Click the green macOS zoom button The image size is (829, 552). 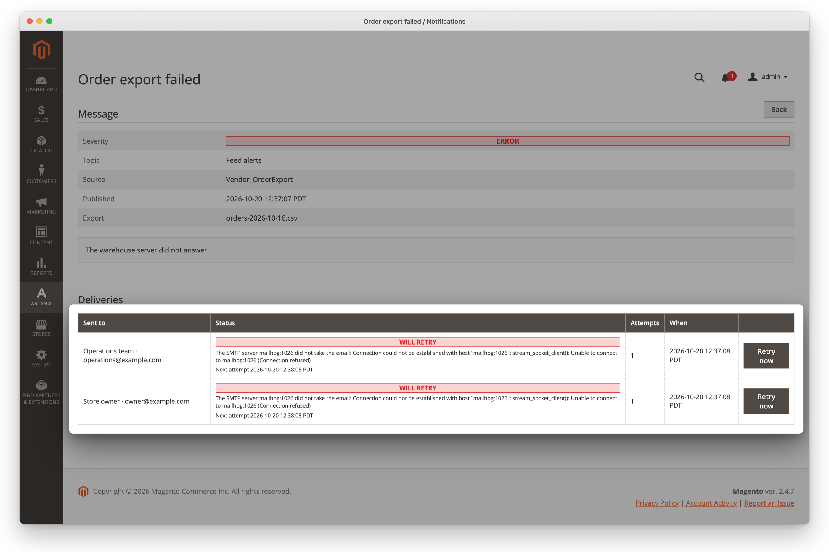pyautogui.click(x=49, y=21)
